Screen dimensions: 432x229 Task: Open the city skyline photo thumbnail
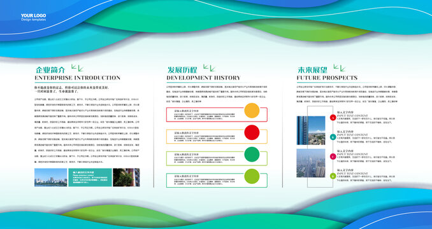(x=51, y=177)
